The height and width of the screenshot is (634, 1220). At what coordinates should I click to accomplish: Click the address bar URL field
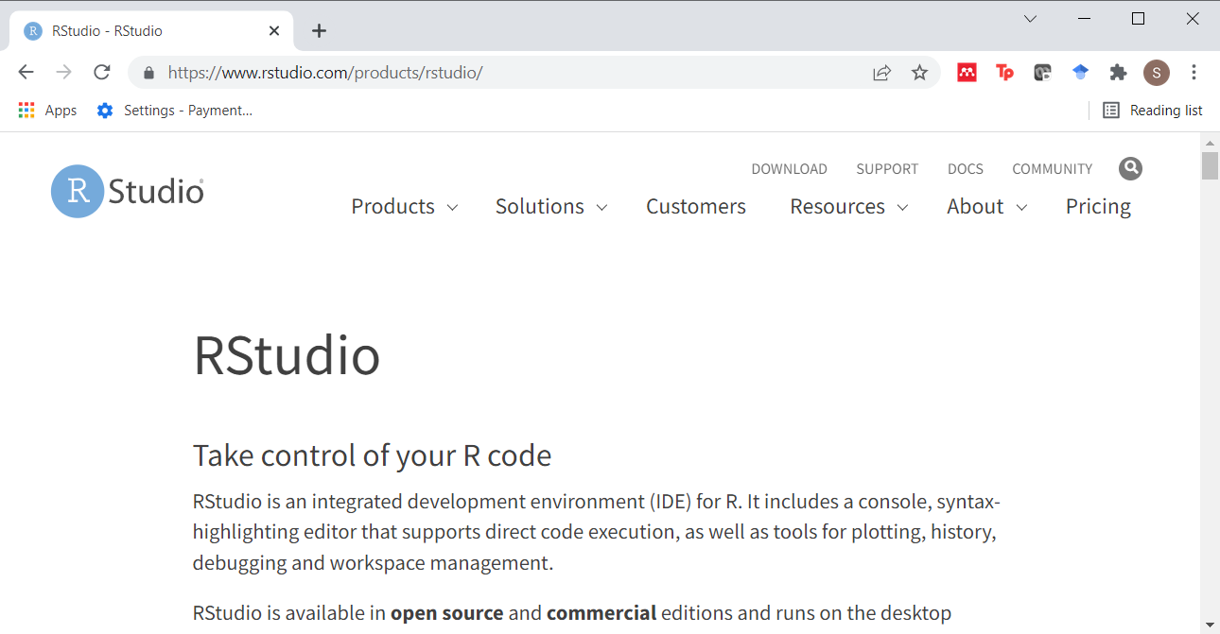[511, 73]
